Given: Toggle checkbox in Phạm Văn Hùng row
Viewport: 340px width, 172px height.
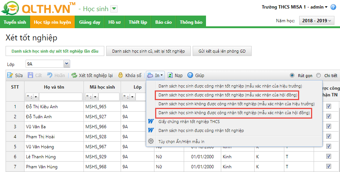Looking at the screenshot, I should click(x=328, y=166).
